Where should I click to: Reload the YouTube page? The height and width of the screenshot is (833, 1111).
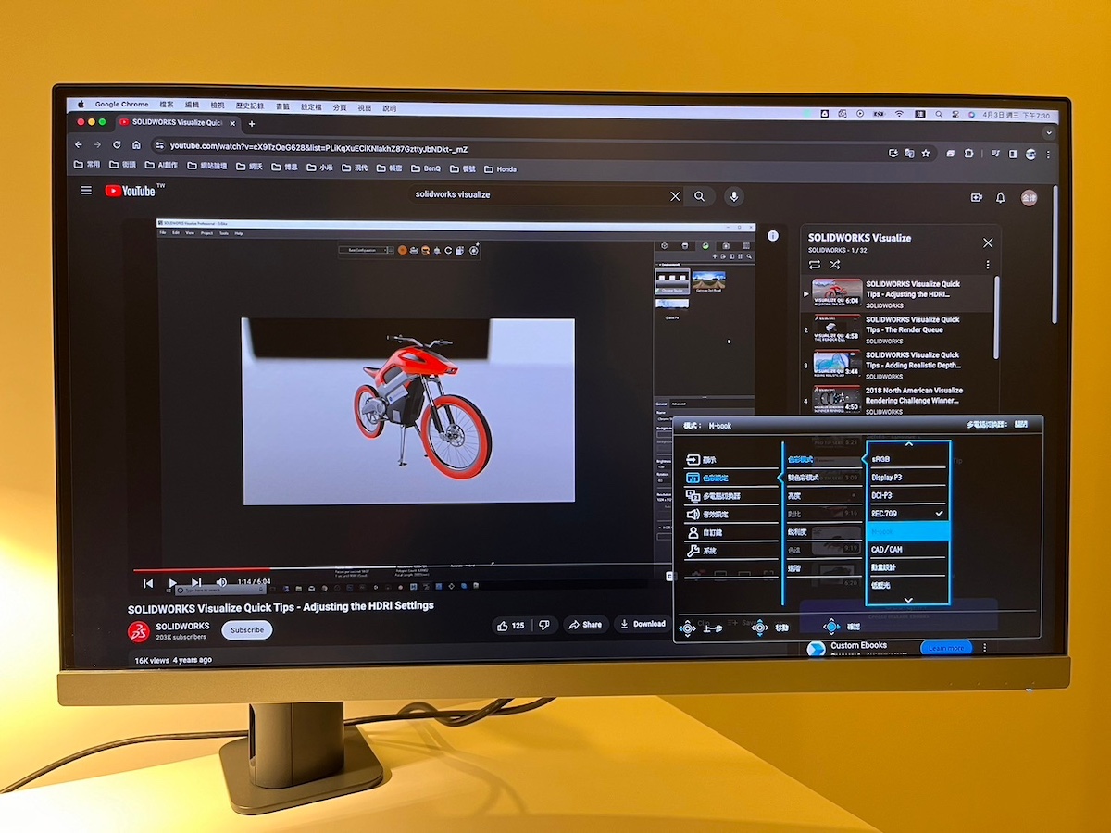coord(117,145)
